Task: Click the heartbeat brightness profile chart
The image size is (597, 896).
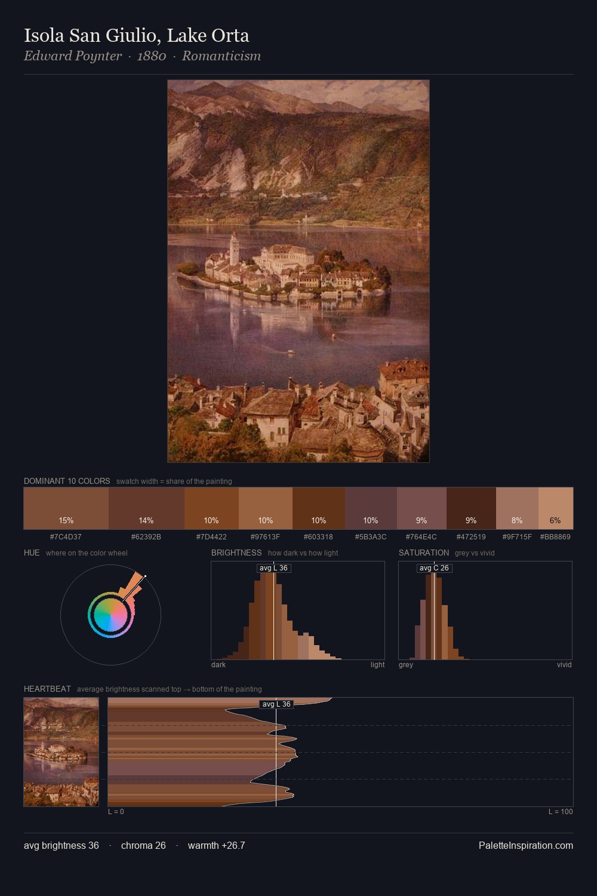Action: click(x=340, y=752)
